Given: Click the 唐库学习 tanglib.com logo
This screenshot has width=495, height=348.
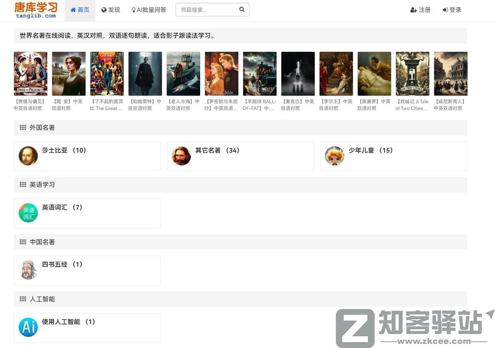Looking at the screenshot, I should (36, 10).
